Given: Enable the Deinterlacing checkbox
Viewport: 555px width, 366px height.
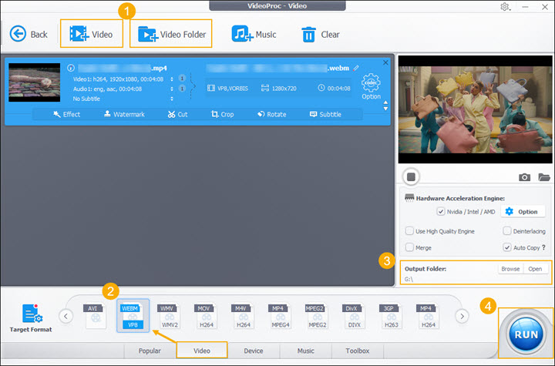Looking at the screenshot, I should pos(507,231).
